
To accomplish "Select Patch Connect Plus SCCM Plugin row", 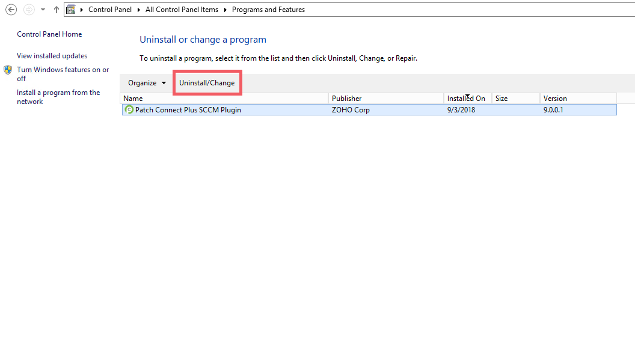I will coord(369,110).
